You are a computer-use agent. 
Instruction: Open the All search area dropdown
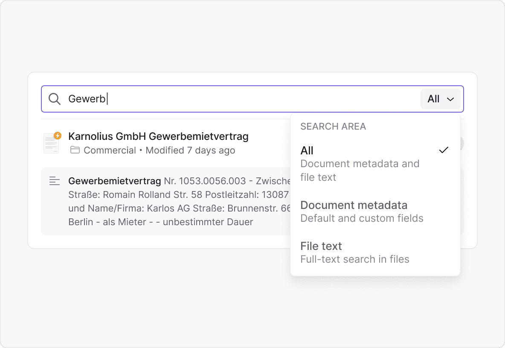coord(440,99)
